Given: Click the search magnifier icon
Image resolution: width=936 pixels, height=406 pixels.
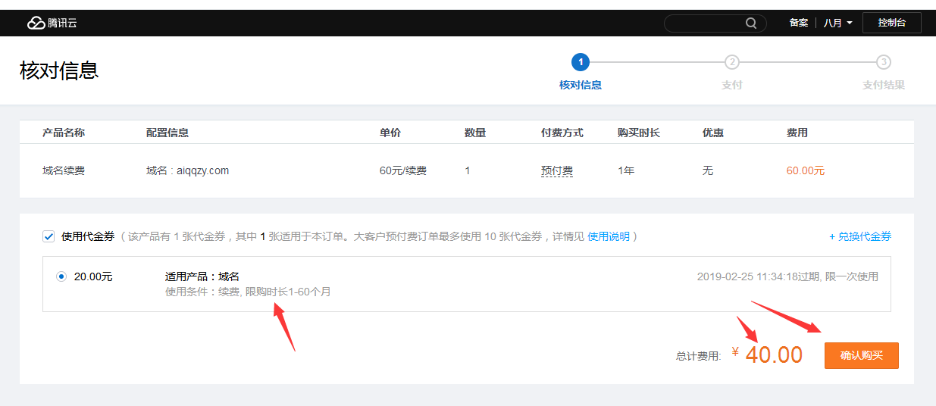Looking at the screenshot, I should click(750, 23).
